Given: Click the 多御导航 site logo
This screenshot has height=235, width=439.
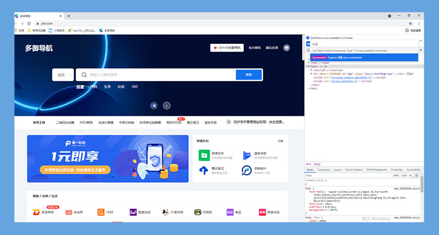Looking at the screenshot, I should [x=38, y=48].
